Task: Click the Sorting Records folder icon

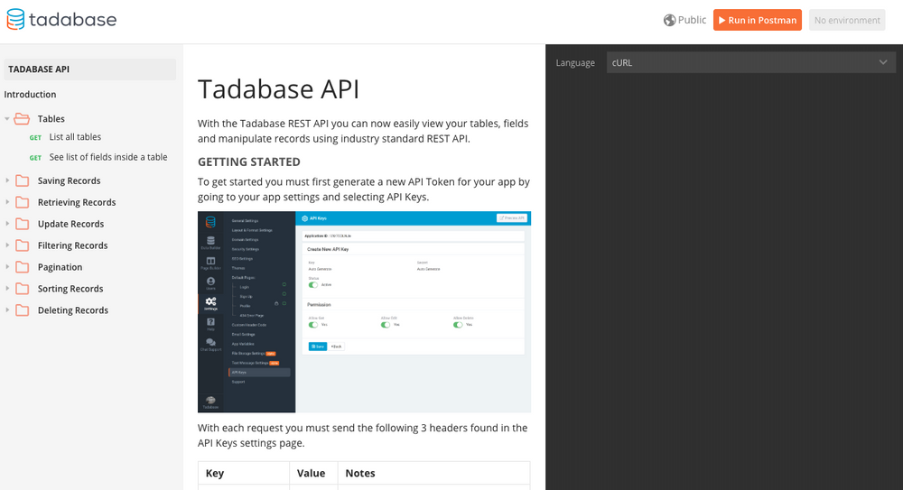Action: [x=23, y=289]
